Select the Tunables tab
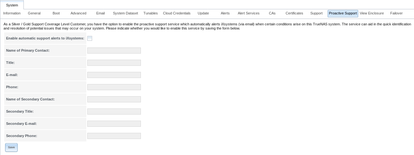Image resolution: width=414 pixels, height=155 pixels. (x=151, y=13)
